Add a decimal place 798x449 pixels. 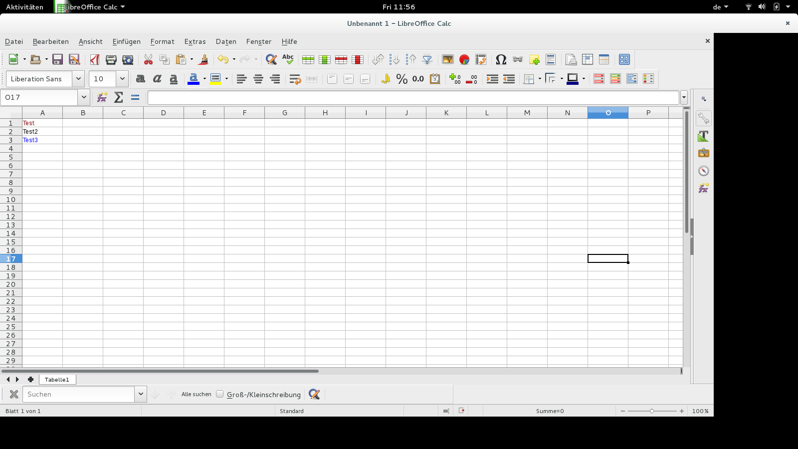[455, 79]
